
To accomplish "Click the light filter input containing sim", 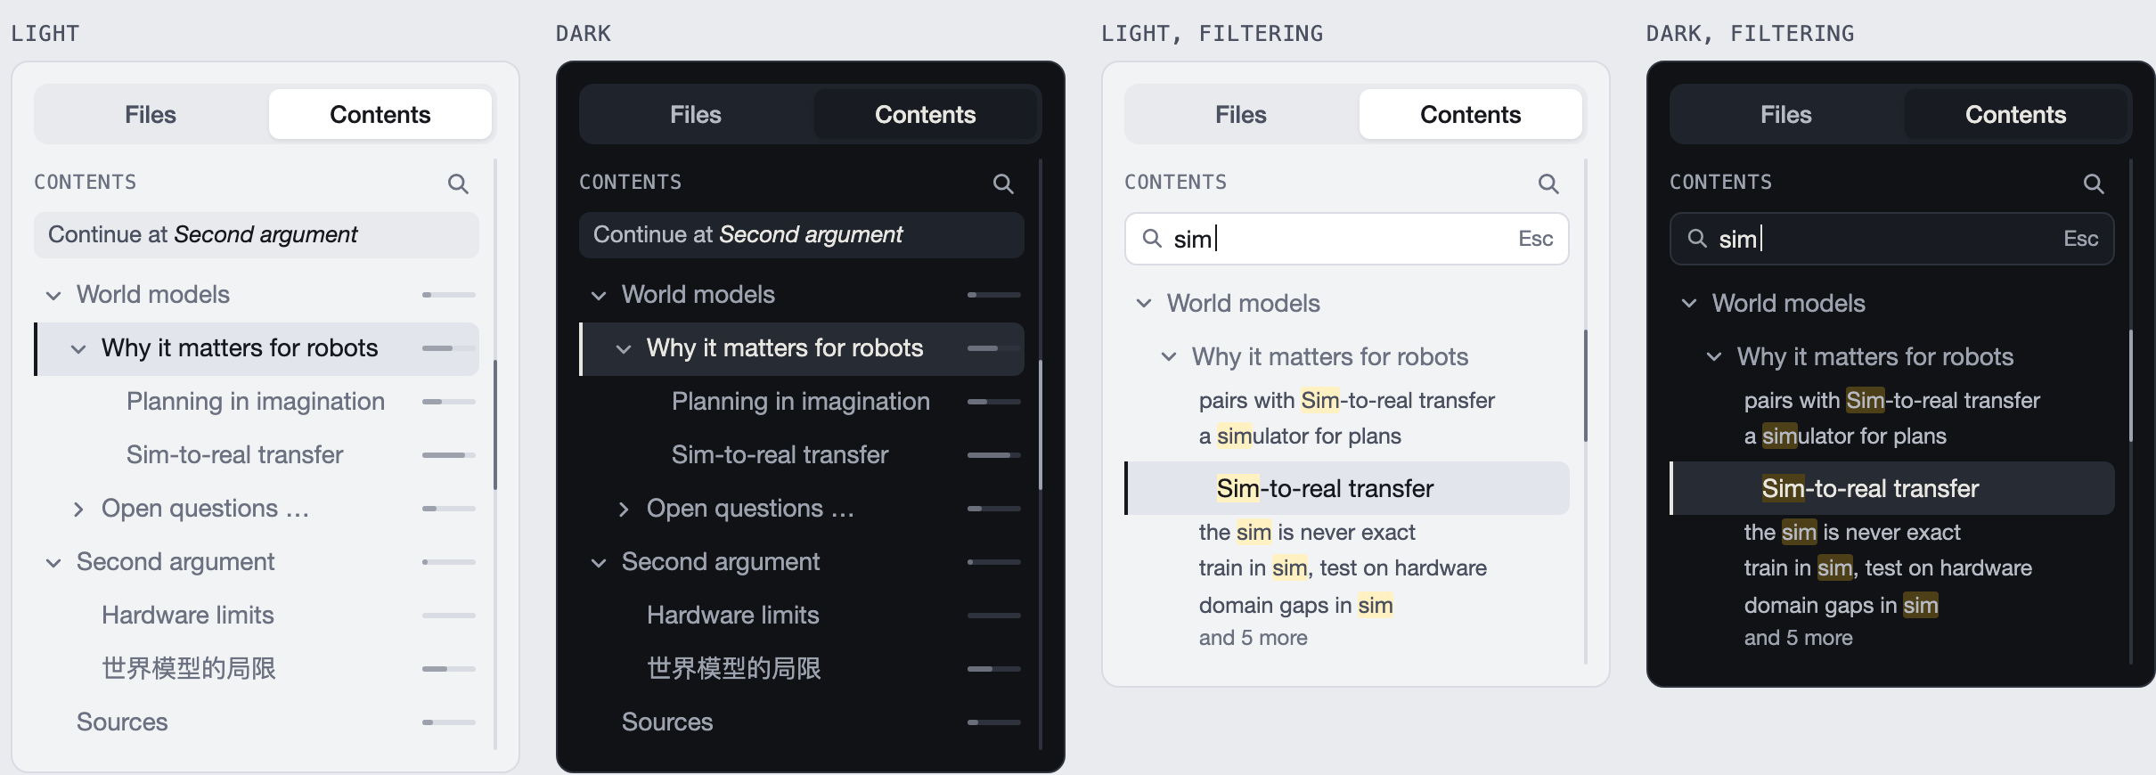I will coord(1347,239).
